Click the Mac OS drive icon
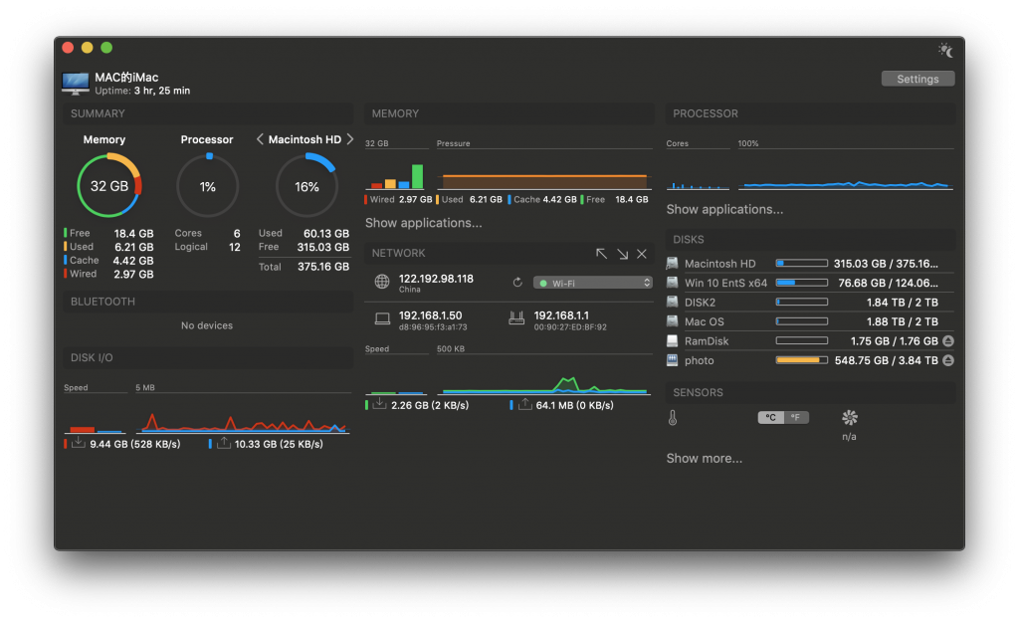The width and height of the screenshot is (1019, 622). coord(672,321)
